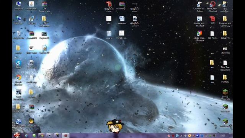Open the Google Earth desktop shortcut
The image size is (245, 138).
pyautogui.click(x=18, y=123)
